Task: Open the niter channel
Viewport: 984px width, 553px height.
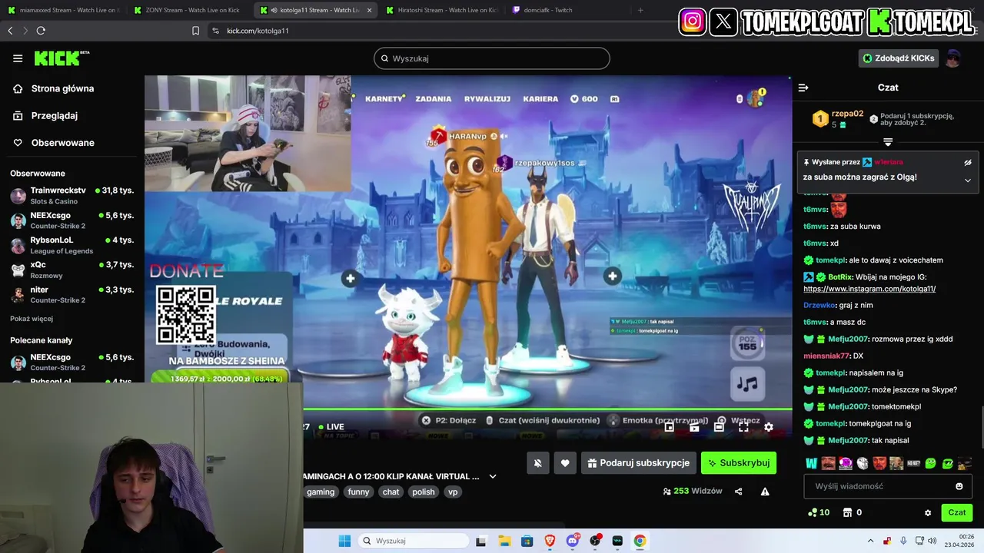Action: click(72, 294)
